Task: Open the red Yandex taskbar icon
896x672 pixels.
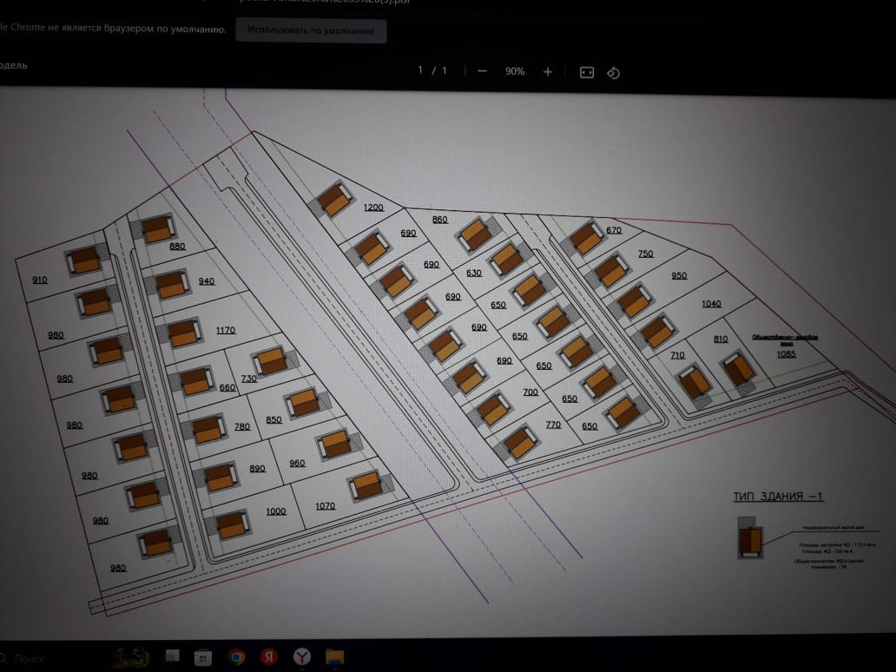Action: [x=269, y=656]
